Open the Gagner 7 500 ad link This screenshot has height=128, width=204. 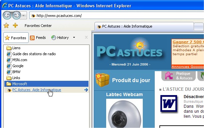pos(188,42)
